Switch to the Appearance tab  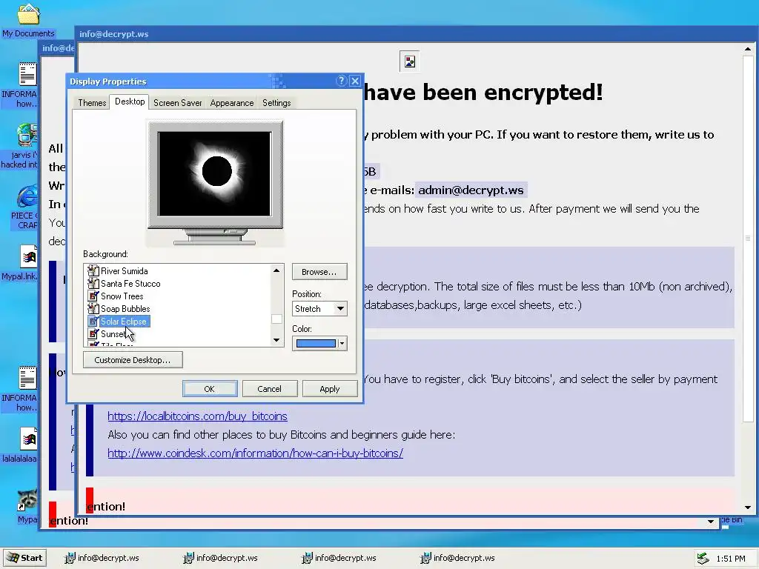click(231, 102)
